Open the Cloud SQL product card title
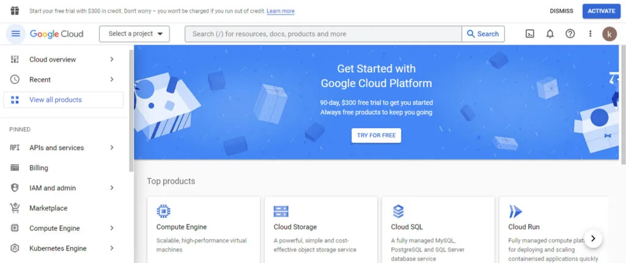 click(407, 227)
